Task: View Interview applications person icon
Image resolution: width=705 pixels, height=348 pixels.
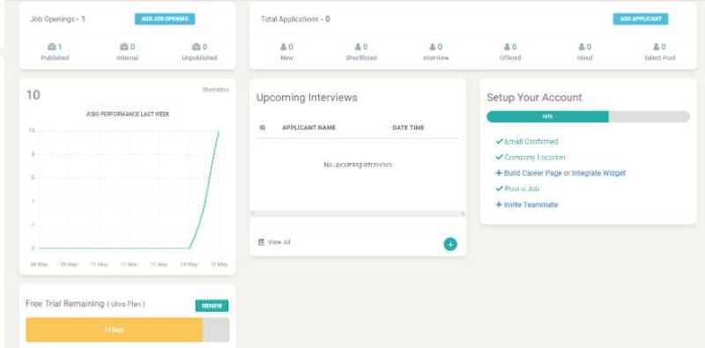Action: pyautogui.click(x=433, y=47)
